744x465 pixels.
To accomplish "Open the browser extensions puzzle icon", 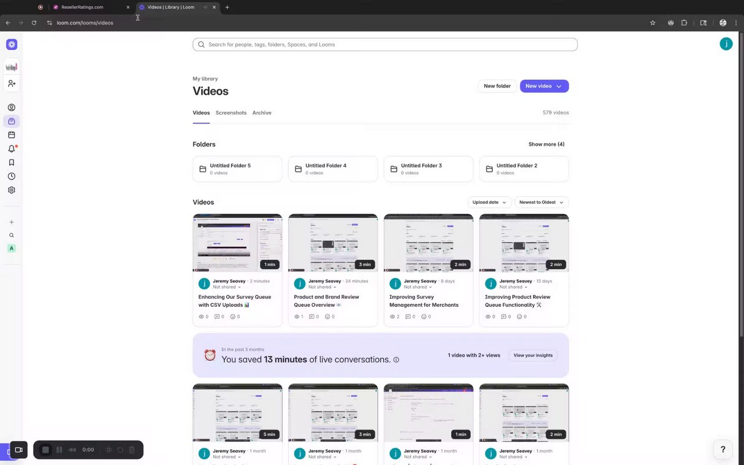I will 684,23.
